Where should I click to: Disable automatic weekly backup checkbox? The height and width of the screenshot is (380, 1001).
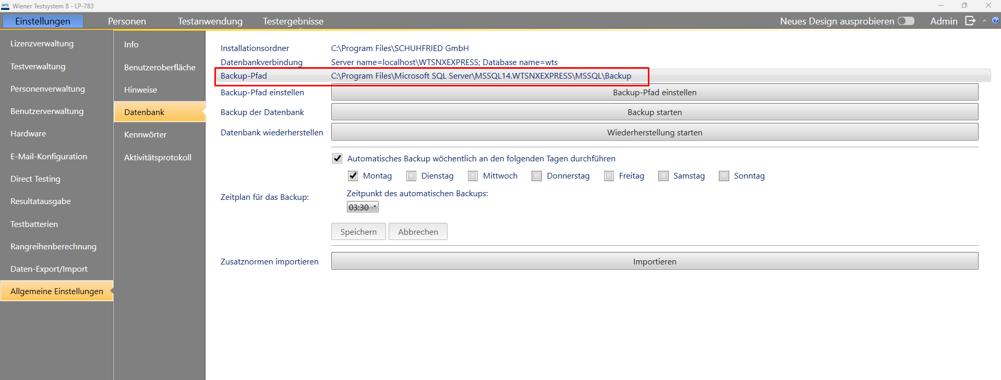point(337,158)
